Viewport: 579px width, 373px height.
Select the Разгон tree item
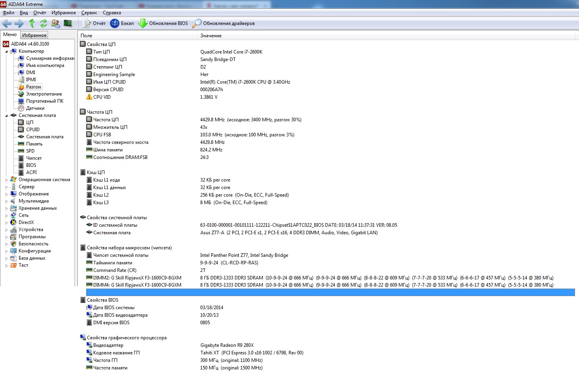click(33, 87)
